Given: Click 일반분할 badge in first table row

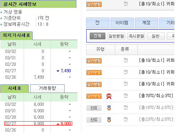Looking at the screenshot, I should (x=94, y=61).
